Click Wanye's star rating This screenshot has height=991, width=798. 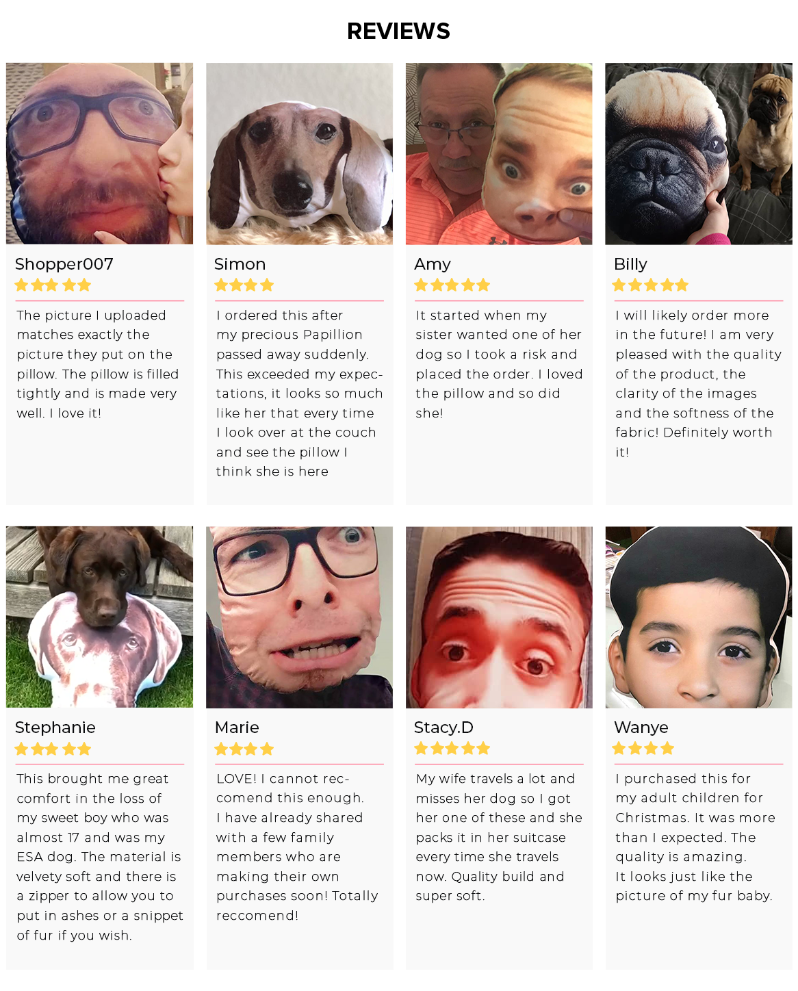tap(643, 749)
